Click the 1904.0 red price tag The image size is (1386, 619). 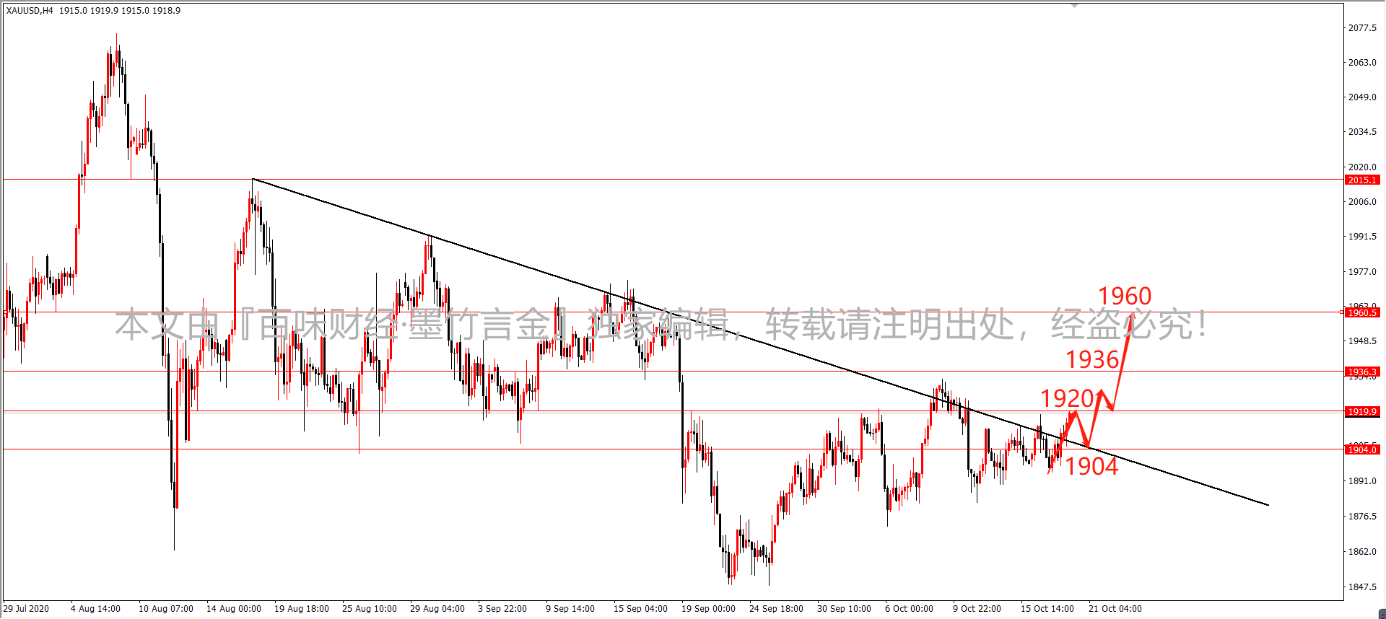[x=1362, y=449]
